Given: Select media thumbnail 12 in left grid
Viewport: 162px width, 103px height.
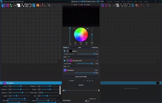Looking at the screenshot, I should (45, 5).
